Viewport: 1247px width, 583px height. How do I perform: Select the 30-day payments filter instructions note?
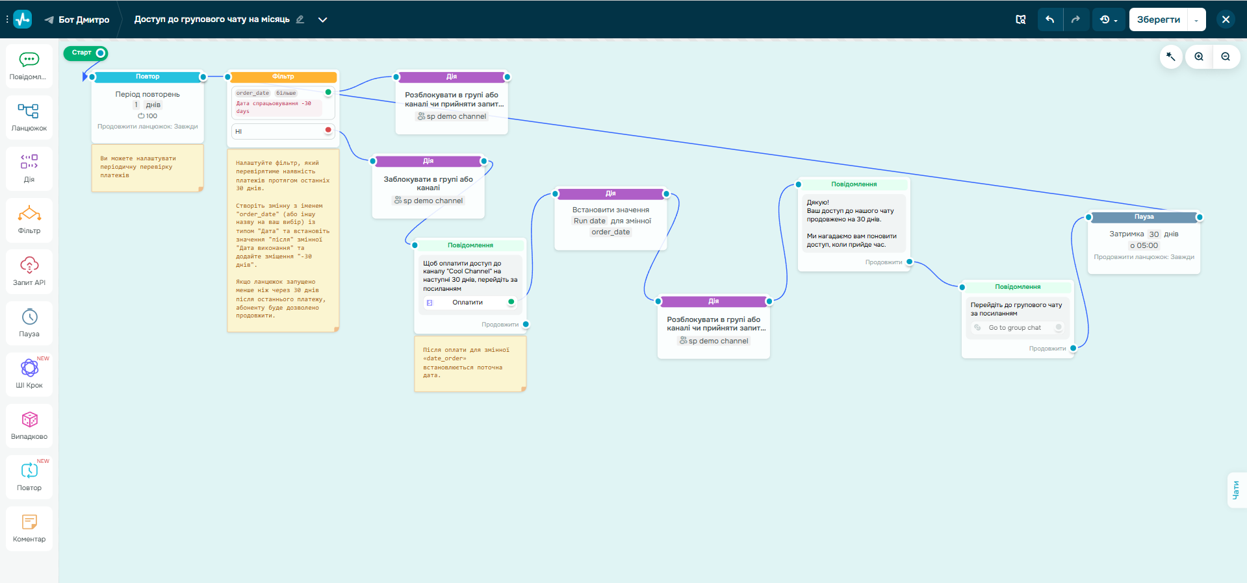(283, 240)
